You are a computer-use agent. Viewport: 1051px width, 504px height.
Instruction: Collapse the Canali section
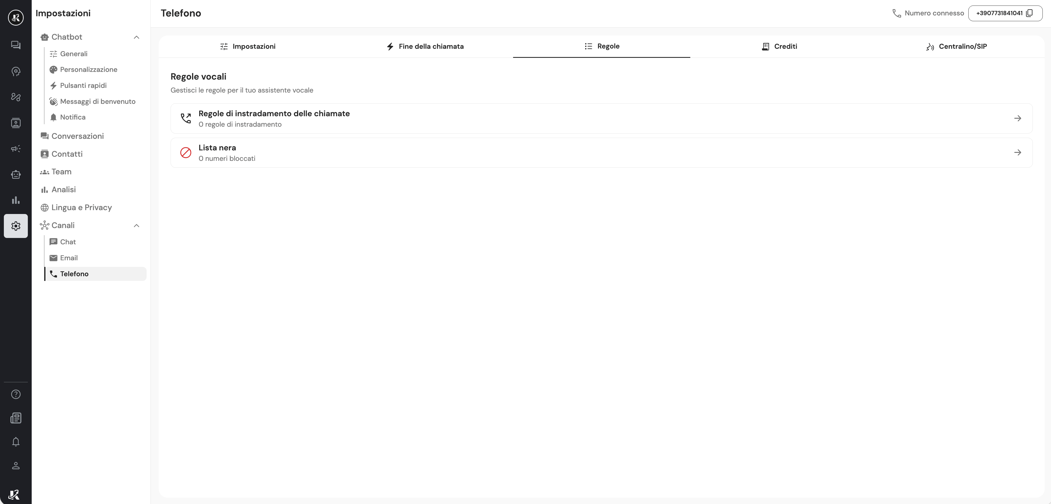pos(136,226)
